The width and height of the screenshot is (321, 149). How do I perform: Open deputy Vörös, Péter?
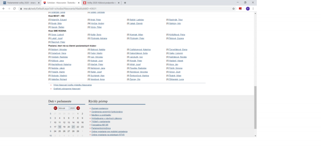pyautogui.click(x=96, y=27)
